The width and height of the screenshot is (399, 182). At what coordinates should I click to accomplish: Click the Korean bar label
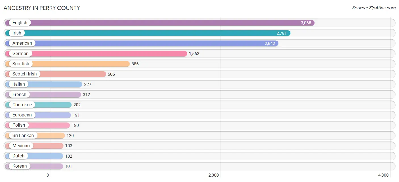pyautogui.click(x=20, y=166)
